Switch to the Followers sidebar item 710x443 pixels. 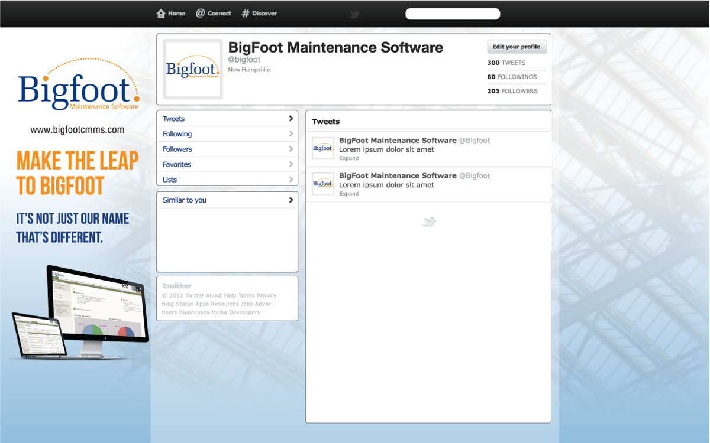[227, 149]
